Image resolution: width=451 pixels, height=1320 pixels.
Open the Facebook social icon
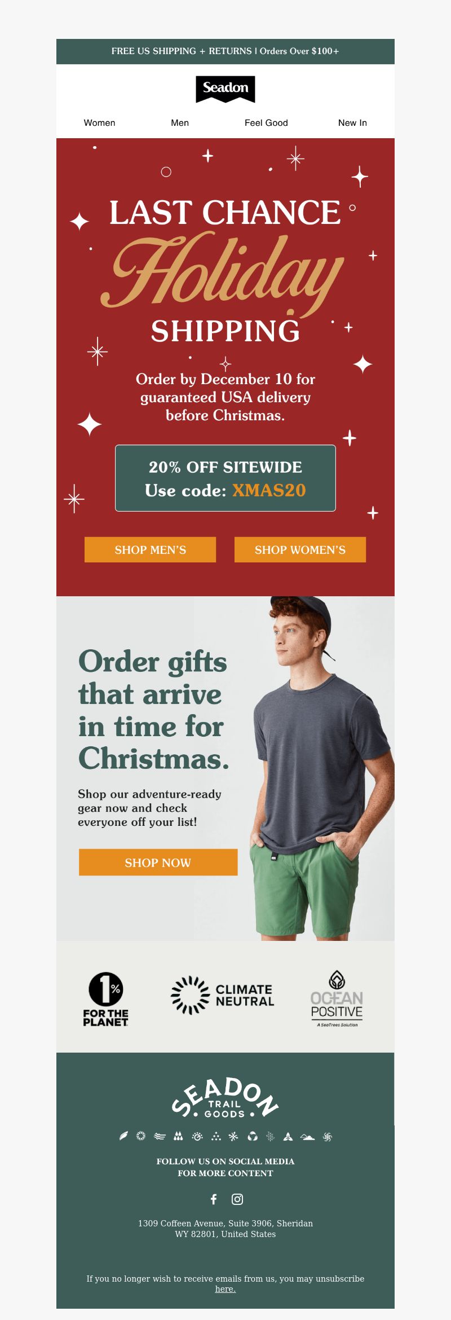point(214,1199)
